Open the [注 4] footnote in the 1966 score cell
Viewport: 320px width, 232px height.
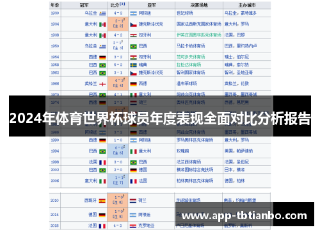(x=118, y=86)
